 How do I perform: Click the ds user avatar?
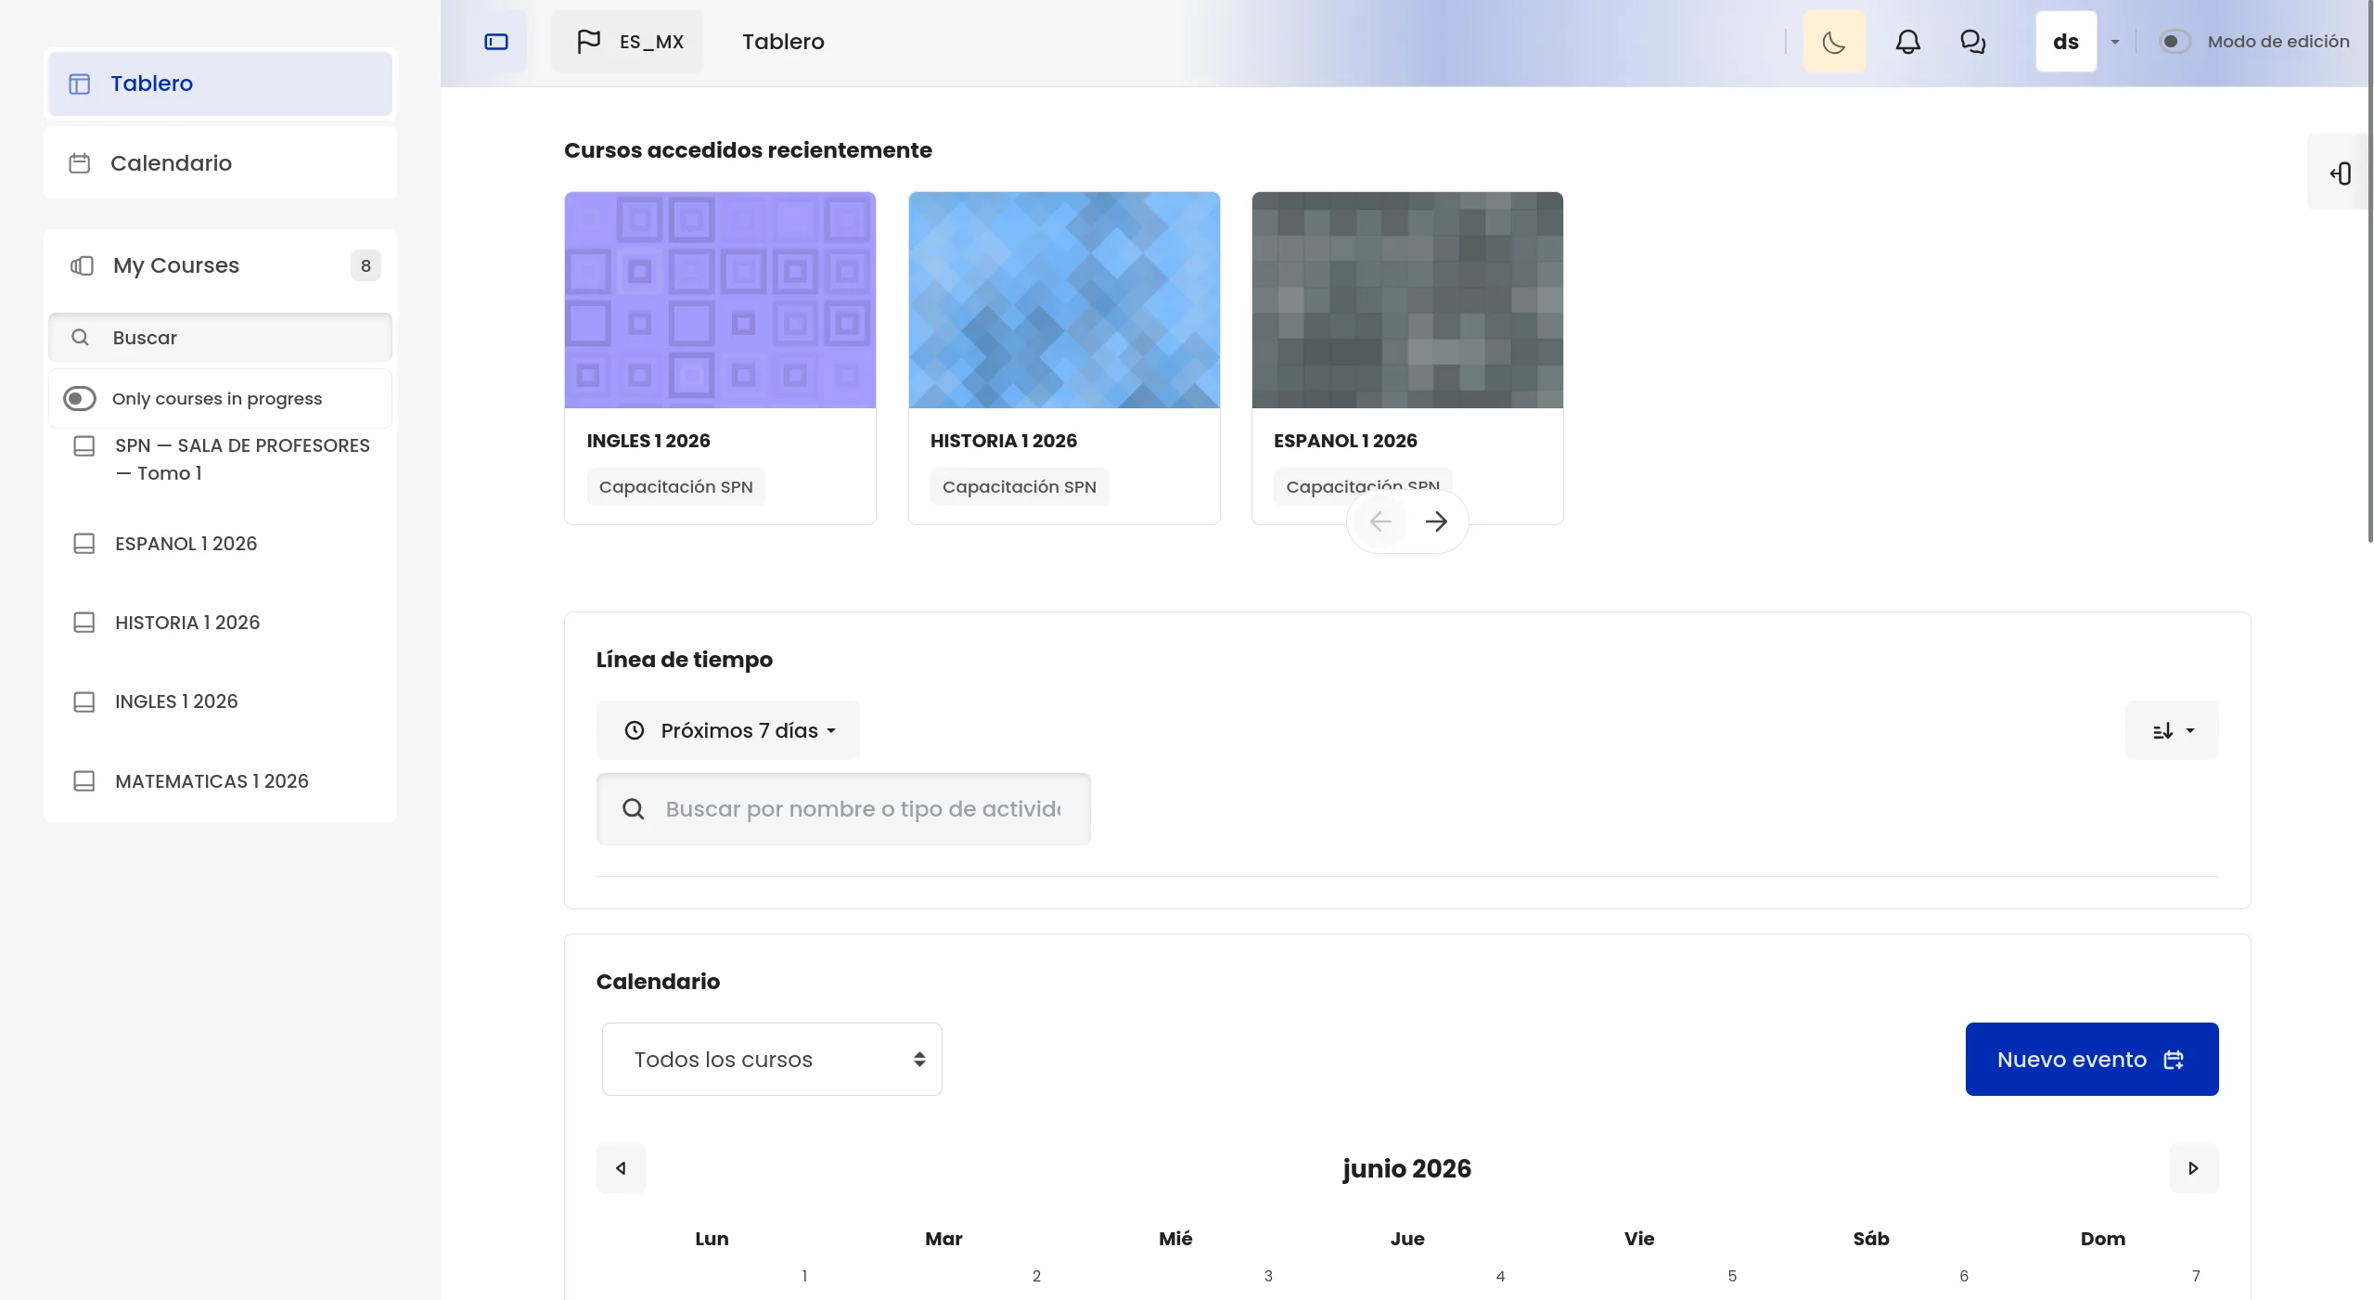[2065, 42]
